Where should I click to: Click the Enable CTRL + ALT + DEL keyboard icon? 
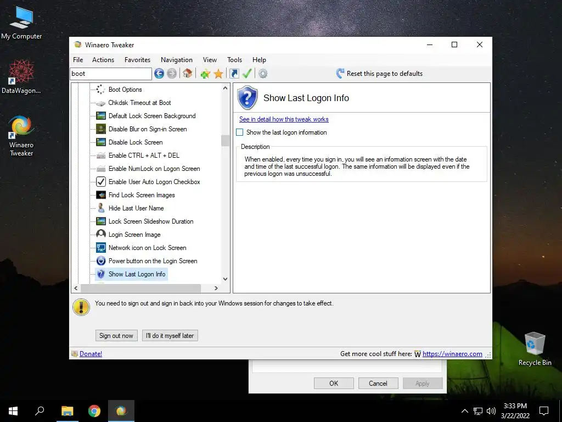coord(101,156)
